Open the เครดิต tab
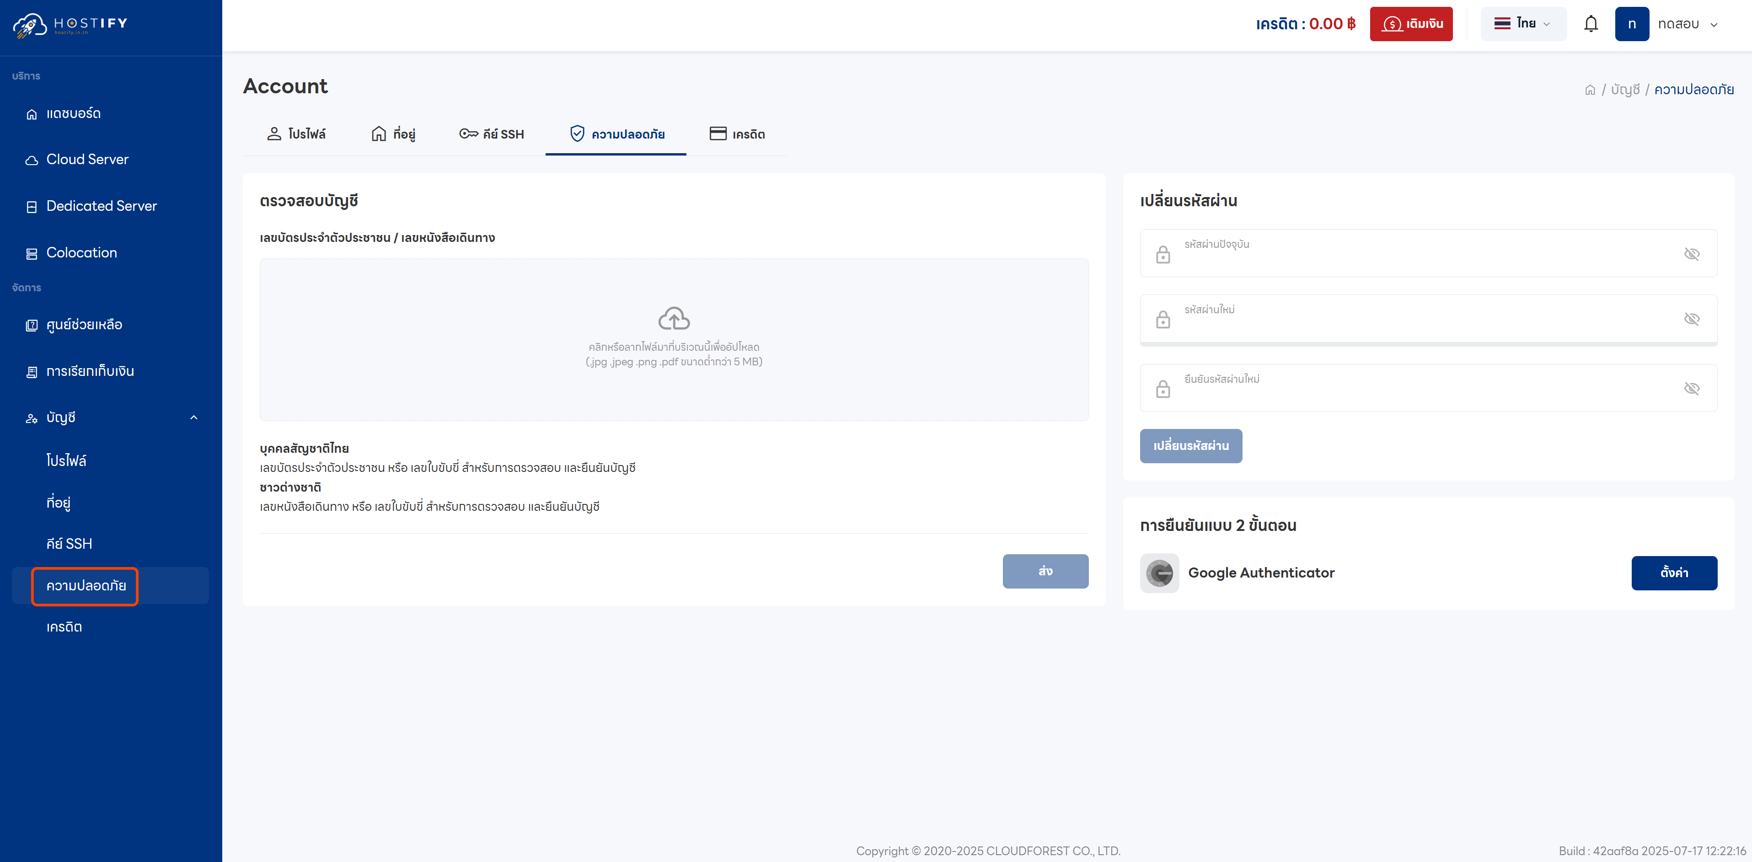The height and width of the screenshot is (862, 1752). (x=739, y=134)
